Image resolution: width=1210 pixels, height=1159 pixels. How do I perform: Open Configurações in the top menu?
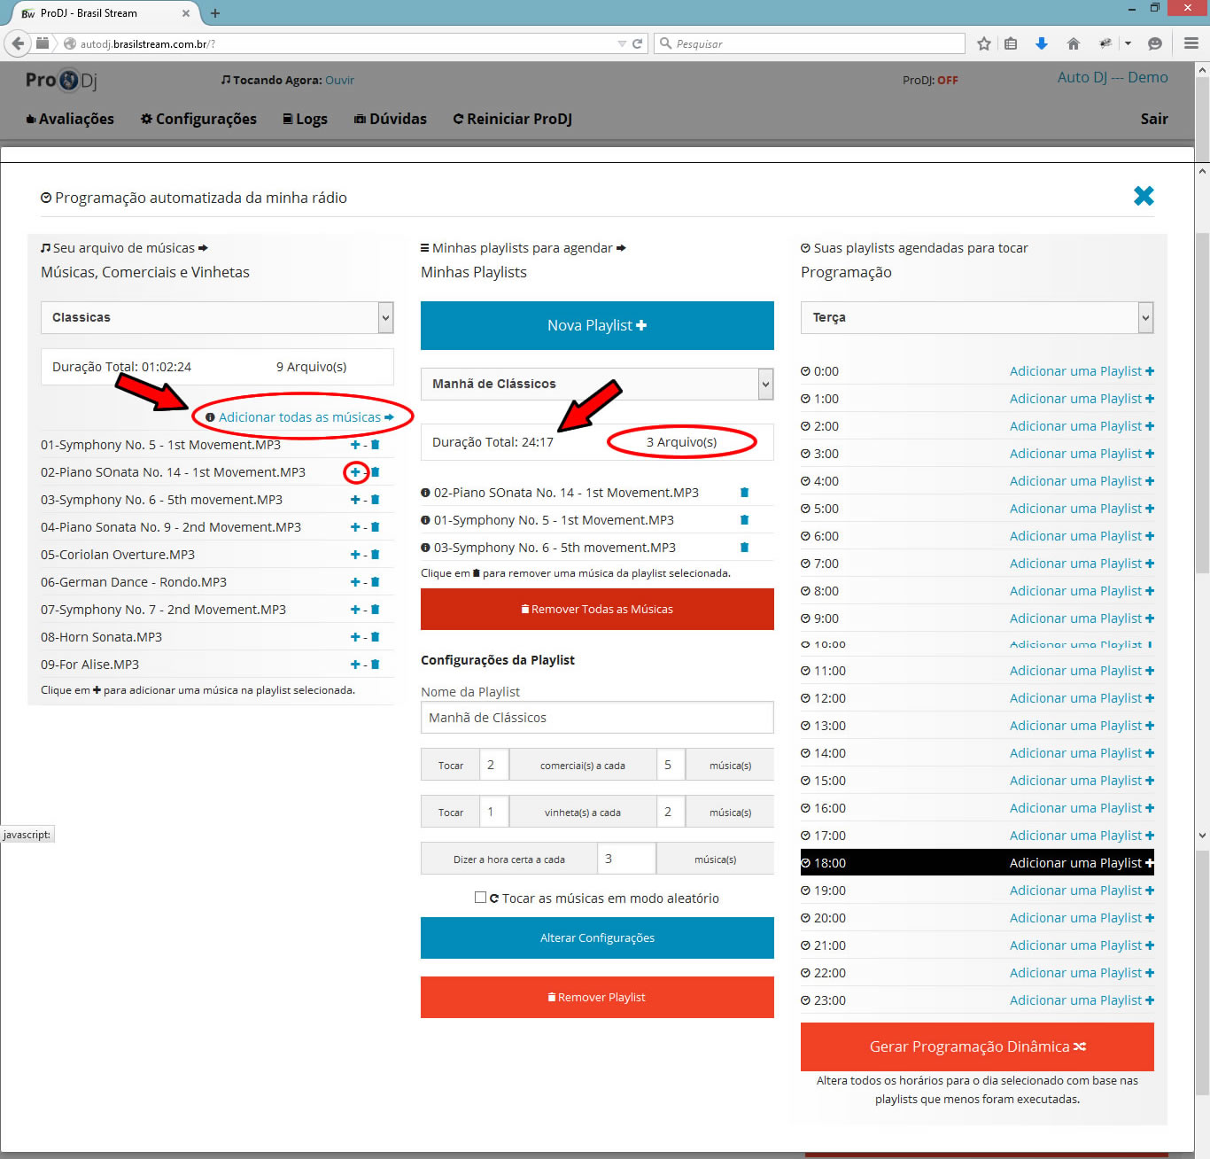pyautogui.click(x=198, y=119)
